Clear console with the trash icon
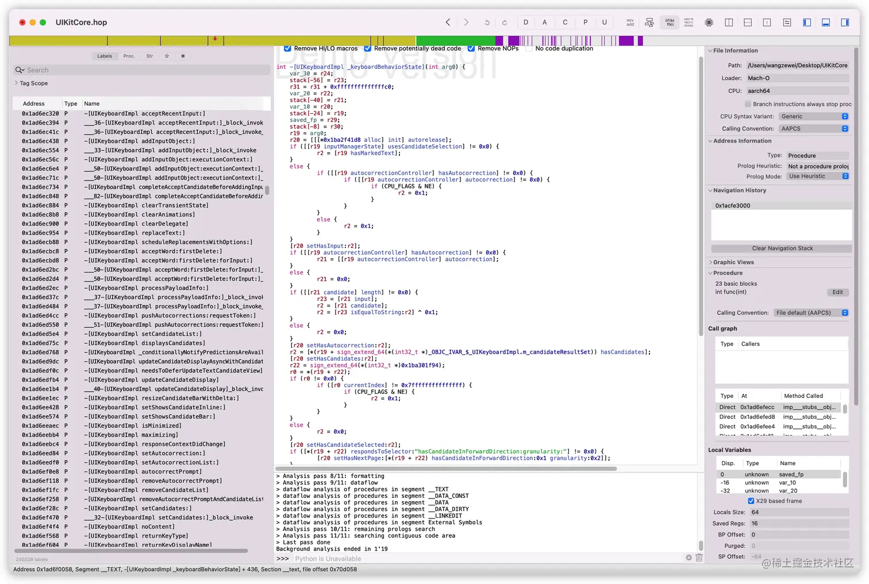This screenshot has width=869, height=584. 699,558
